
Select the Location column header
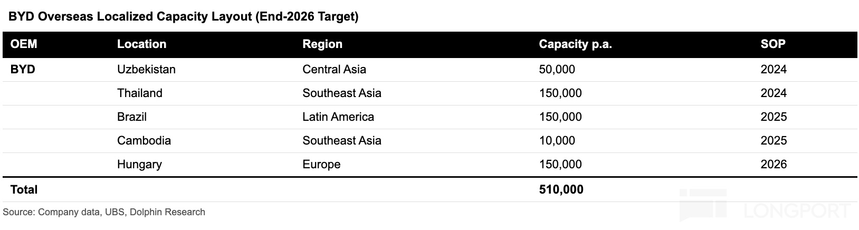click(x=141, y=44)
